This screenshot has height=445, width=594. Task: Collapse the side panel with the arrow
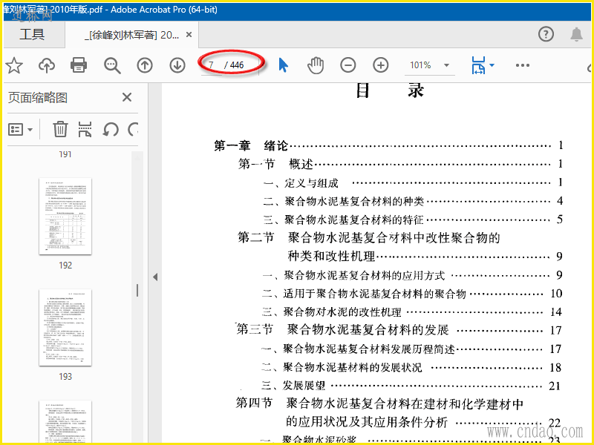155,277
